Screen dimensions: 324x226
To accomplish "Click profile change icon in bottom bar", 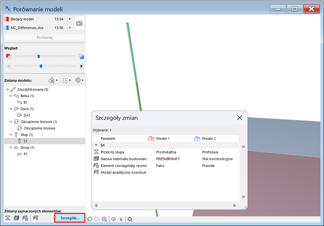I will 8,218.
